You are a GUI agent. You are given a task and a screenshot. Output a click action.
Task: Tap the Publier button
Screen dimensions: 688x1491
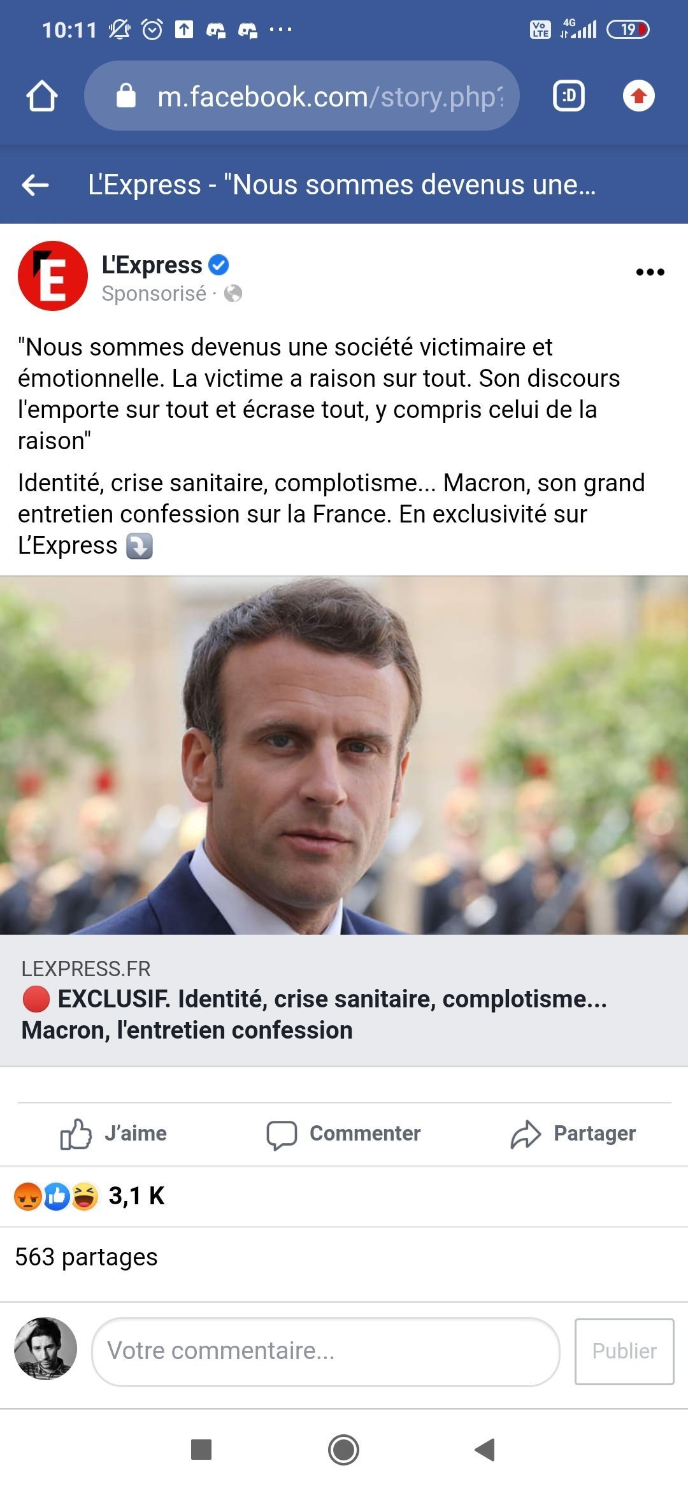pos(624,1351)
